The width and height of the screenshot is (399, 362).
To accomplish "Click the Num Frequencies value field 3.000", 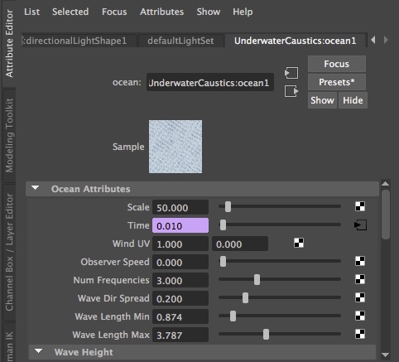I will click(180, 280).
